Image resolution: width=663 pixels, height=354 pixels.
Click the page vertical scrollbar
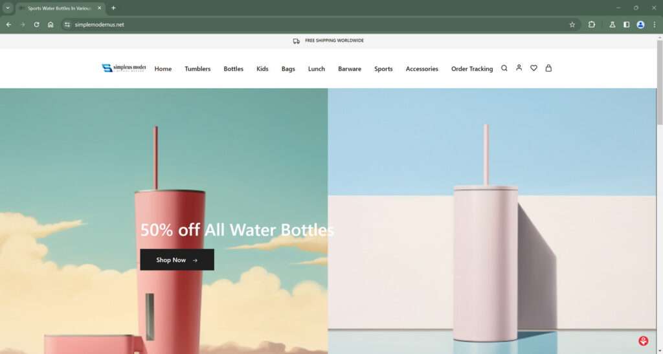(x=659, y=194)
